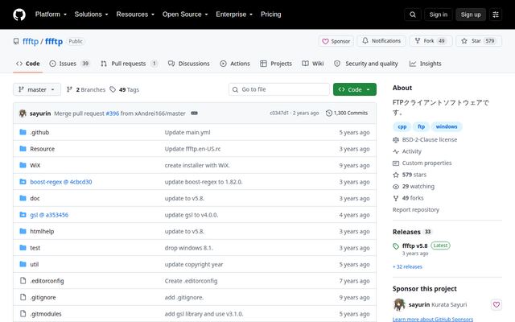The width and height of the screenshot is (515, 322).
Task: Expand the green Code dropdown
Action: [354, 89]
